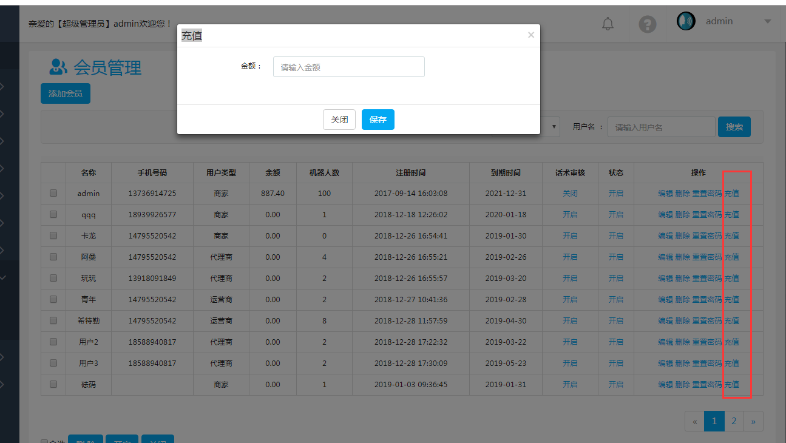This screenshot has width=786, height=443.
Task: Select the checkbox beside user qqq
Action: point(53,214)
